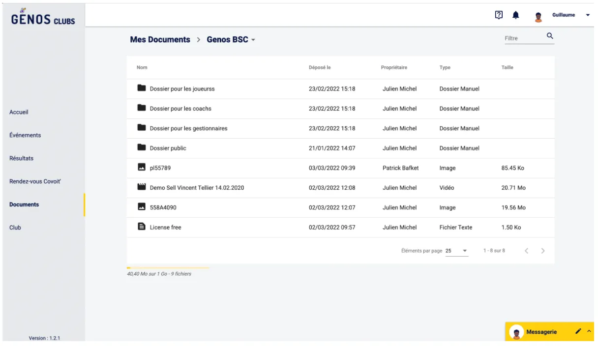Click the folder icon for Dossier public

[142, 147]
